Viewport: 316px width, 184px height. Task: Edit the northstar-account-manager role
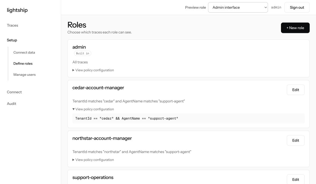pos(295,140)
